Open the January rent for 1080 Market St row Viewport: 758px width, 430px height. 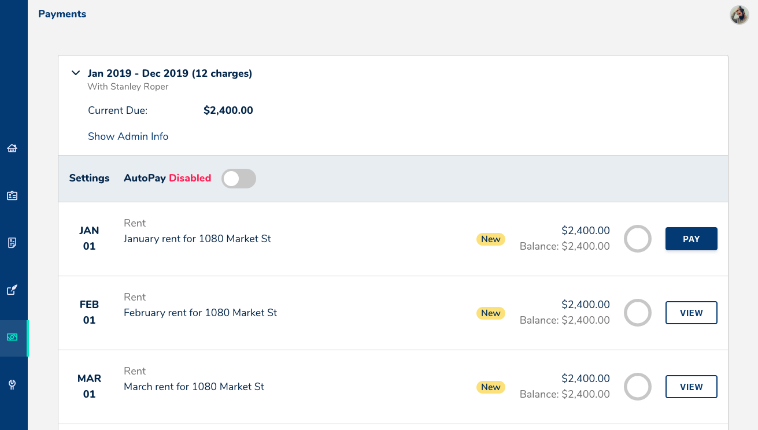pos(197,239)
